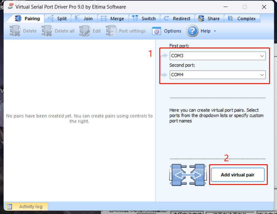Click the Edit pencil icon
This screenshot has width=277, height=214.
[x=85, y=31]
